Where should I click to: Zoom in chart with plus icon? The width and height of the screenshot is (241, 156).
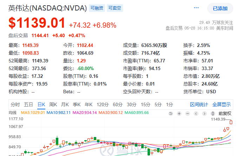(x=179, y=114)
